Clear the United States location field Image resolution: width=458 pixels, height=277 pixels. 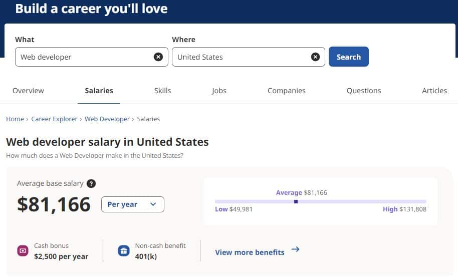coord(315,57)
